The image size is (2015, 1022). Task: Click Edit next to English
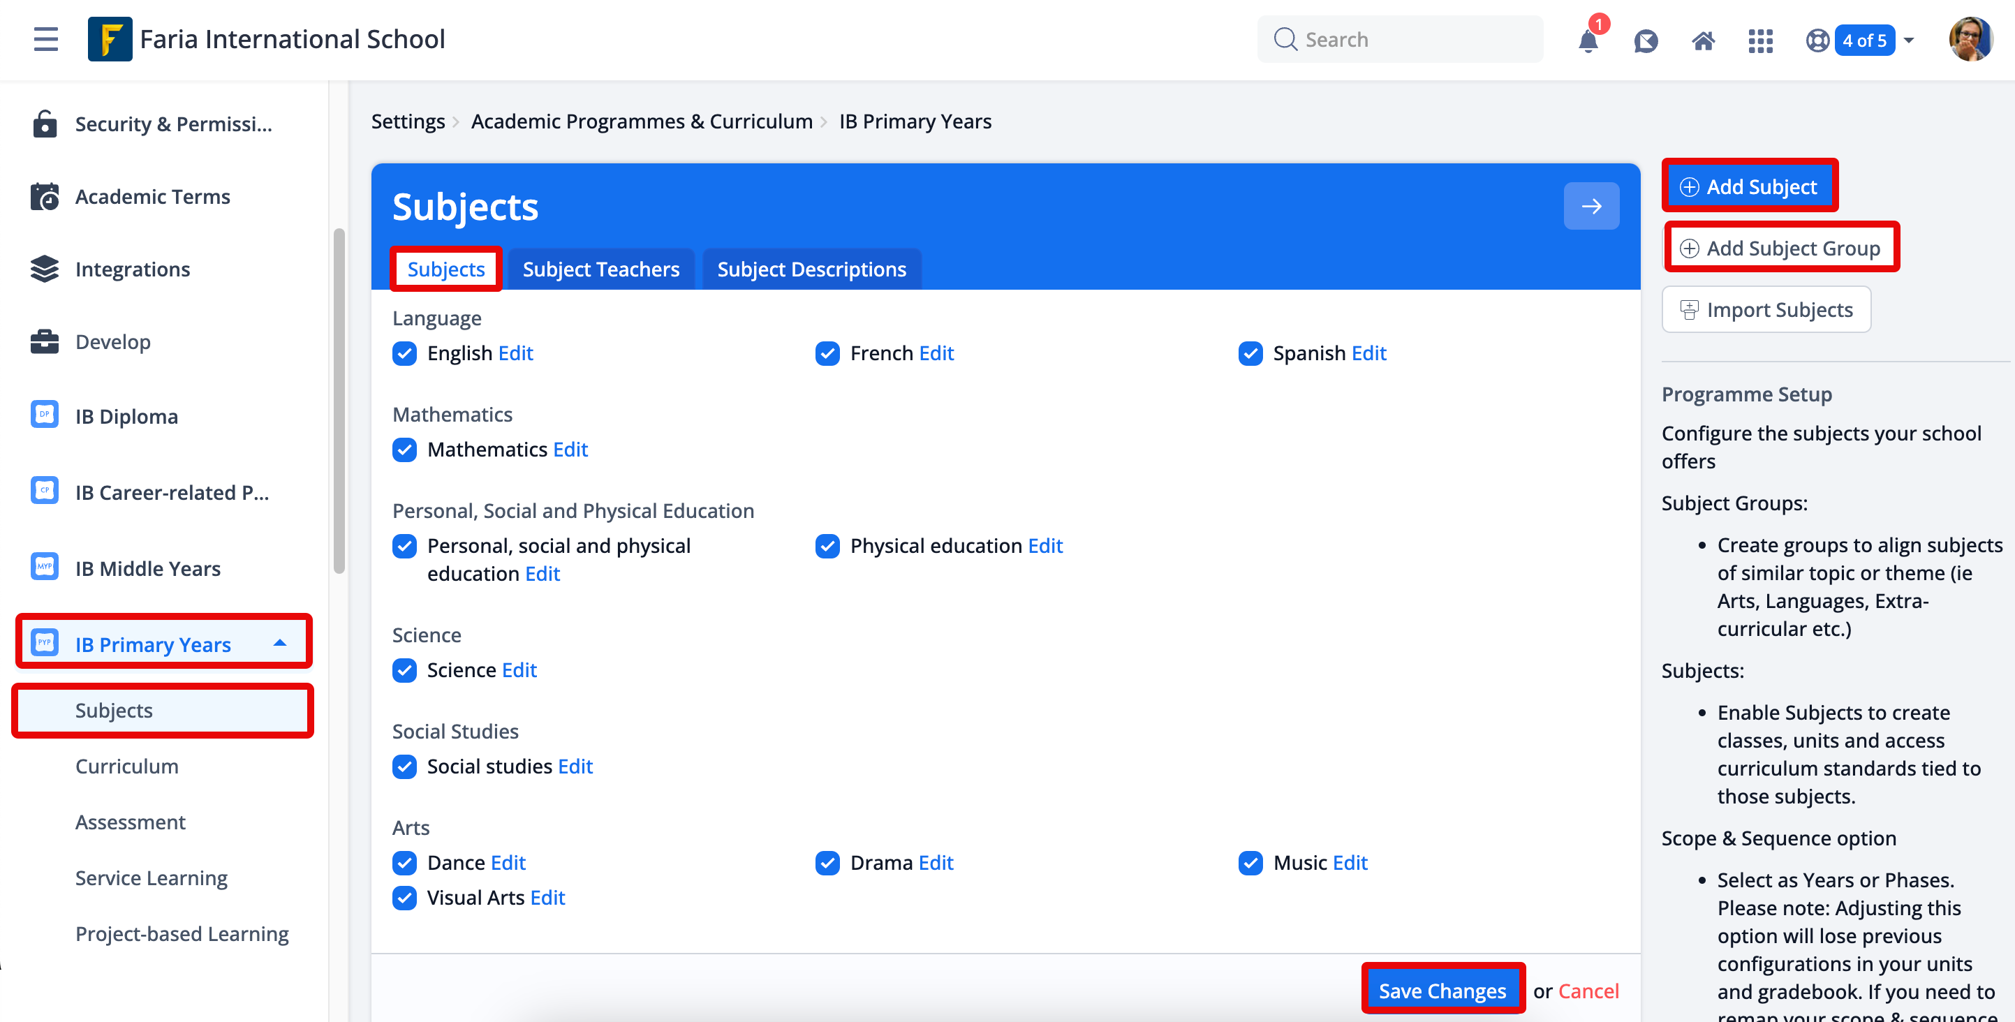[x=515, y=353]
